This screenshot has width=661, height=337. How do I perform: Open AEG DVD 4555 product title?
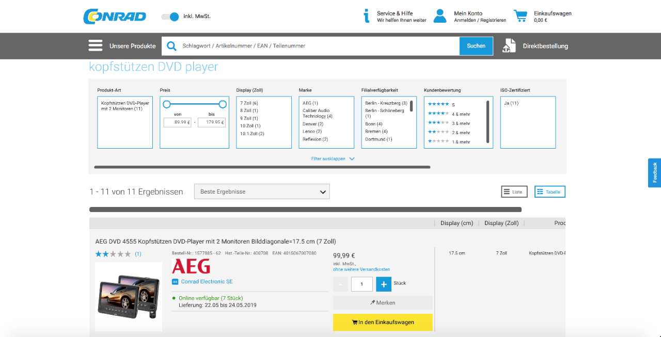pyautogui.click(x=216, y=242)
